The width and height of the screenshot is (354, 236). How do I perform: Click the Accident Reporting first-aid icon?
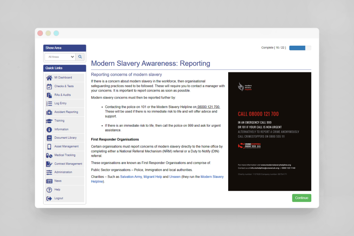point(49,112)
